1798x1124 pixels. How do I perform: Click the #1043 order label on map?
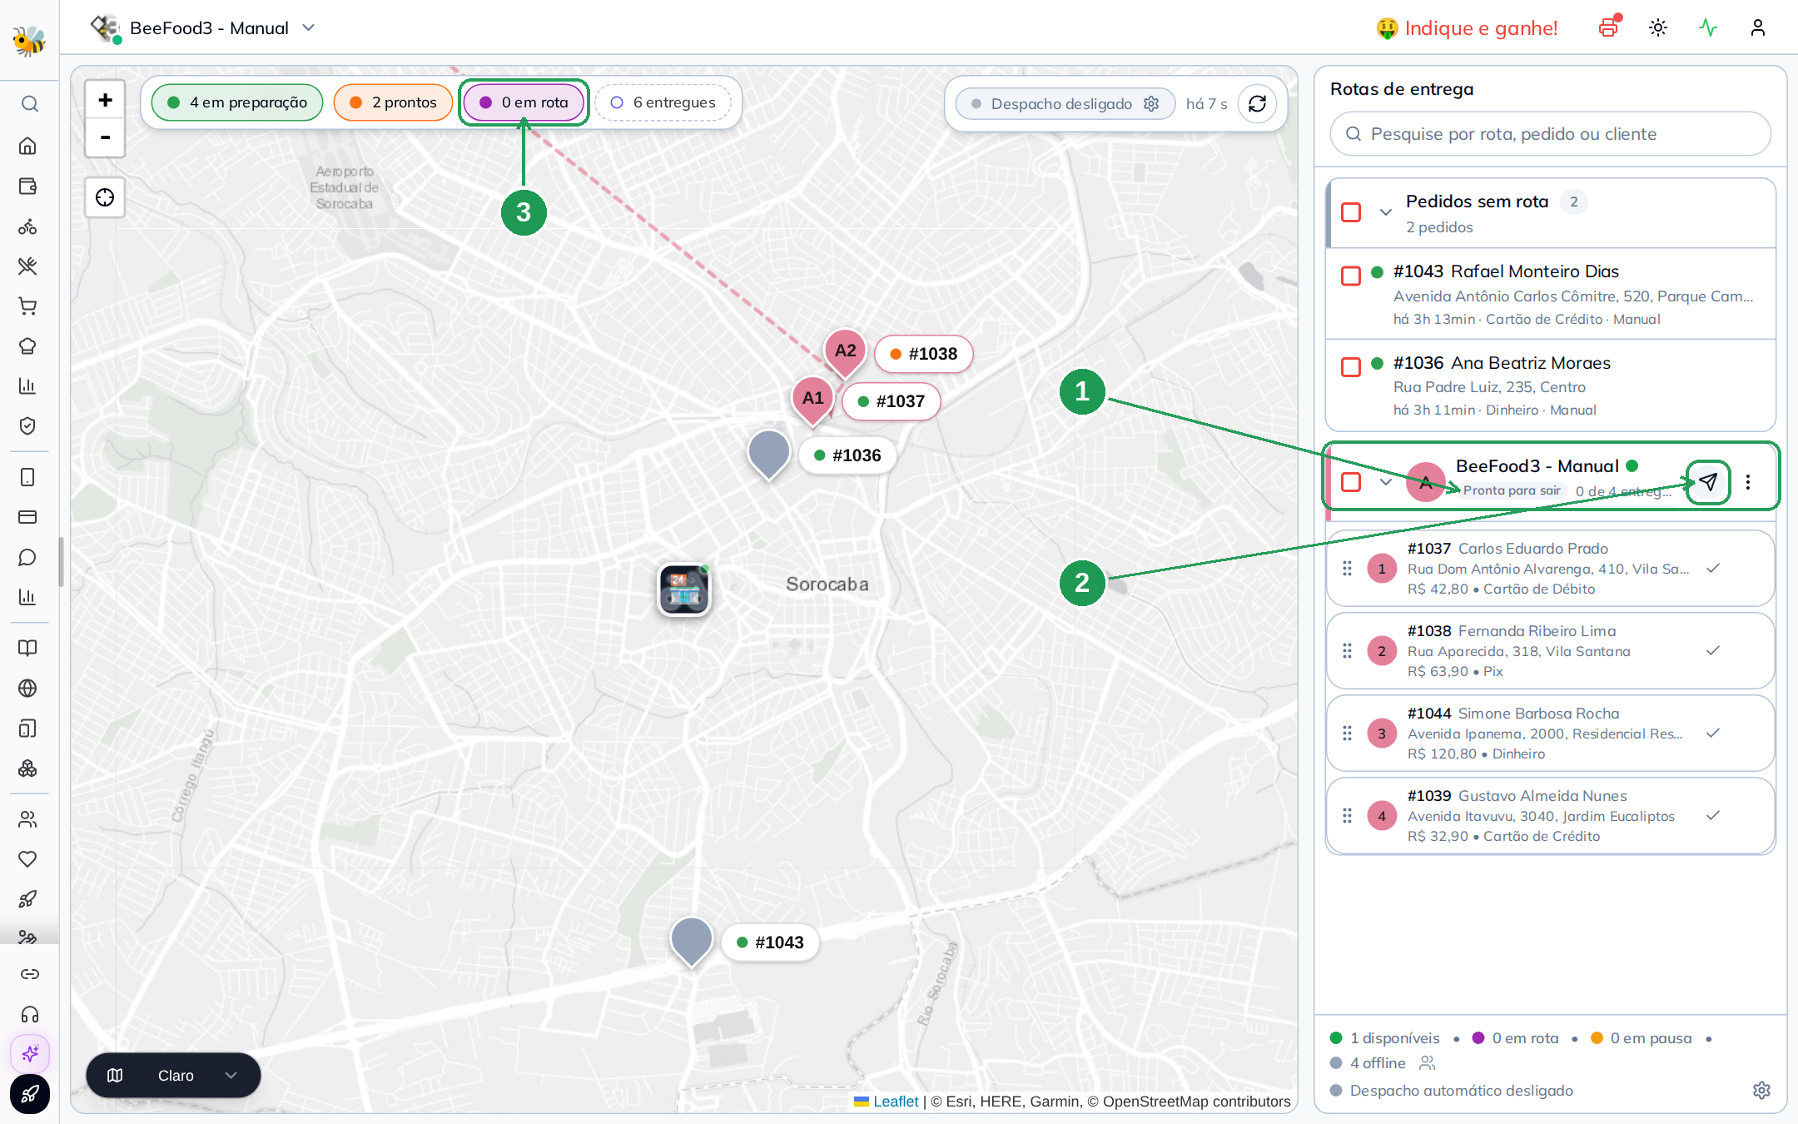pos(770,942)
